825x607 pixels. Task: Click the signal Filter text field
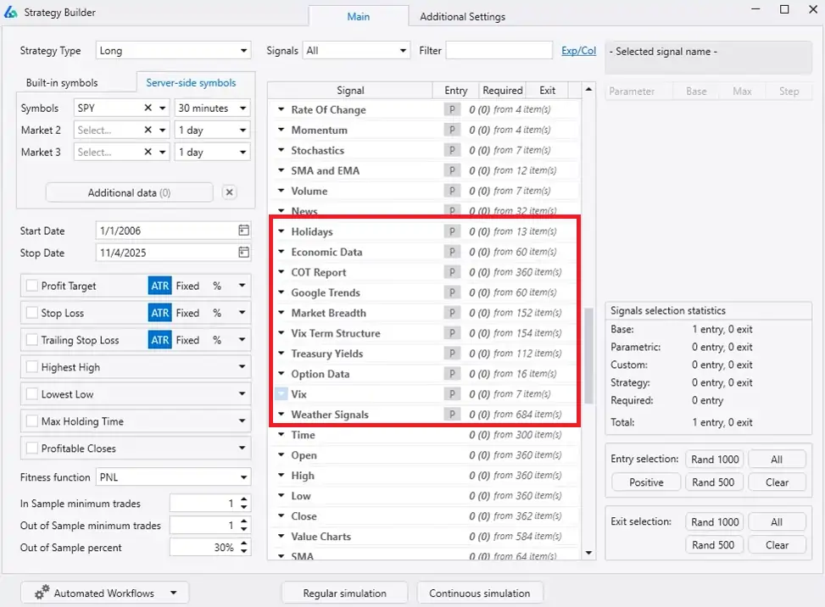pyautogui.click(x=499, y=51)
